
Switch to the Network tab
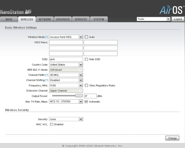[45, 19]
